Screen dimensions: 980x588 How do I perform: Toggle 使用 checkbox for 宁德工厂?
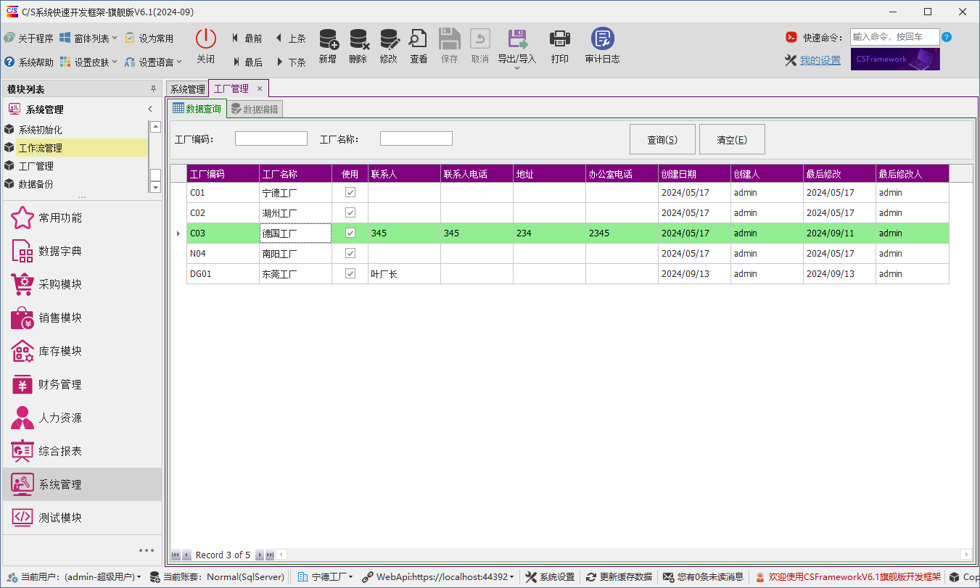pos(350,193)
